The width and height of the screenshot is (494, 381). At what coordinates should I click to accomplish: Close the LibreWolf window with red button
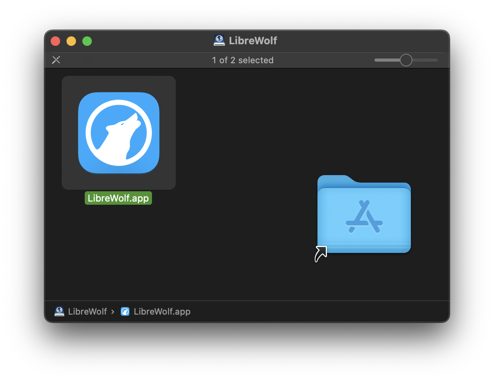coord(55,41)
